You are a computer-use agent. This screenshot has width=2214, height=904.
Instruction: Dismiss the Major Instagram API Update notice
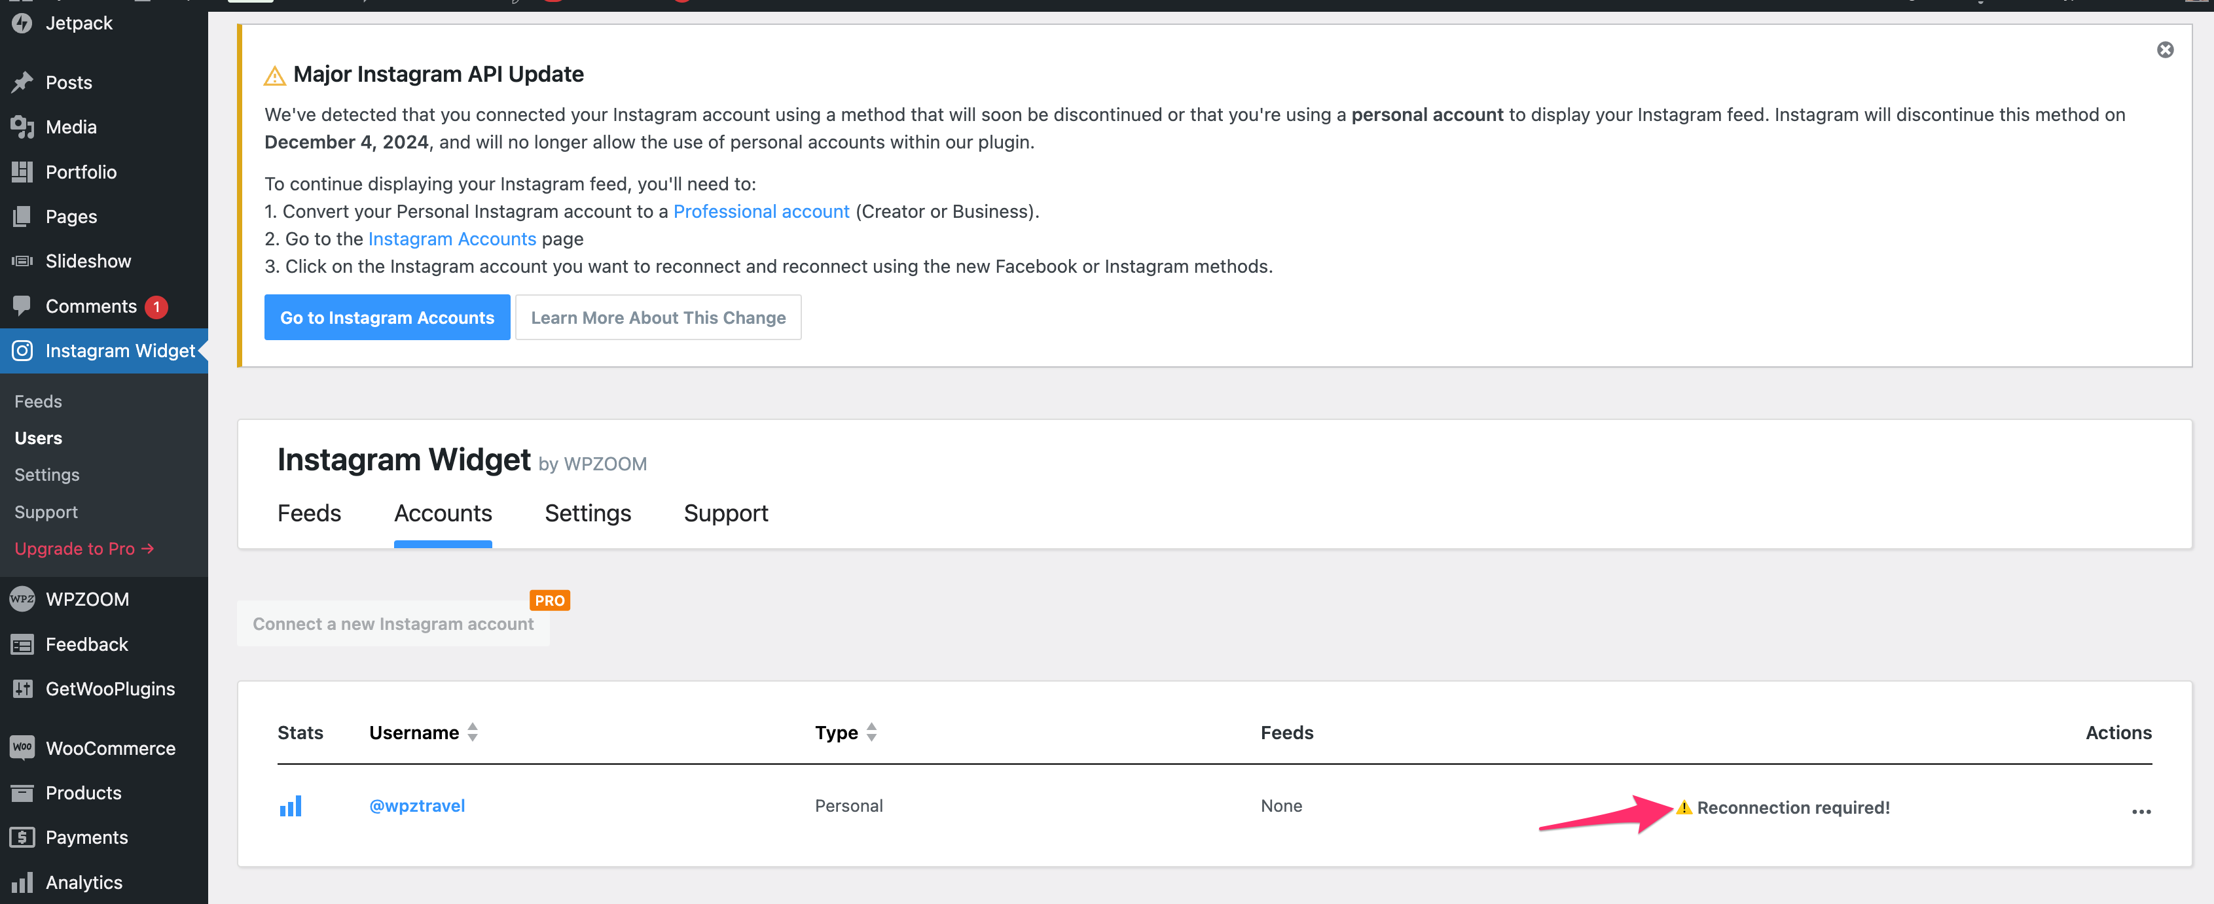coord(2165,50)
